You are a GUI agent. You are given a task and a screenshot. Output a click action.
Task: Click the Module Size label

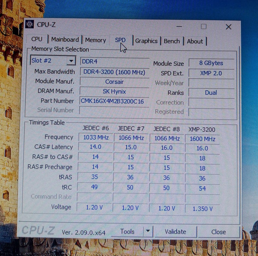point(169,64)
